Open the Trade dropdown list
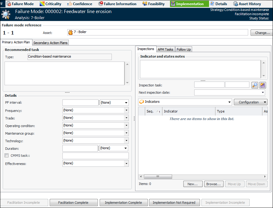273x208 pixels. pos(126,118)
